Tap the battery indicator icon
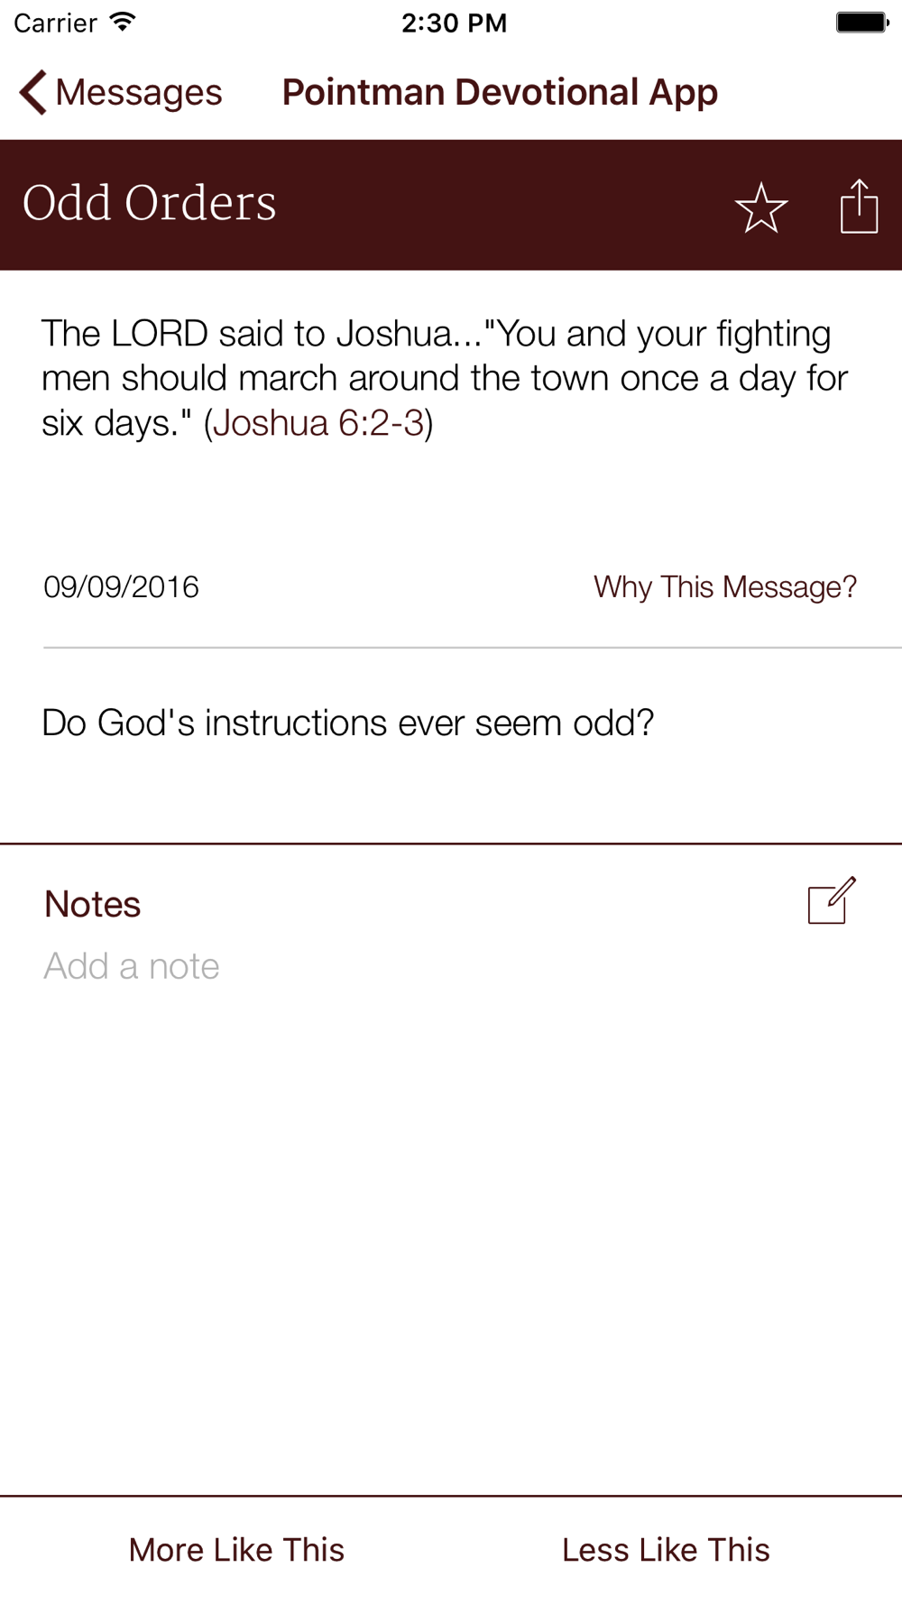This screenshot has height=1604, width=902. (862, 23)
